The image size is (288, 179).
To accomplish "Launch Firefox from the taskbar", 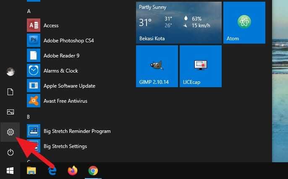I will click(73, 171).
